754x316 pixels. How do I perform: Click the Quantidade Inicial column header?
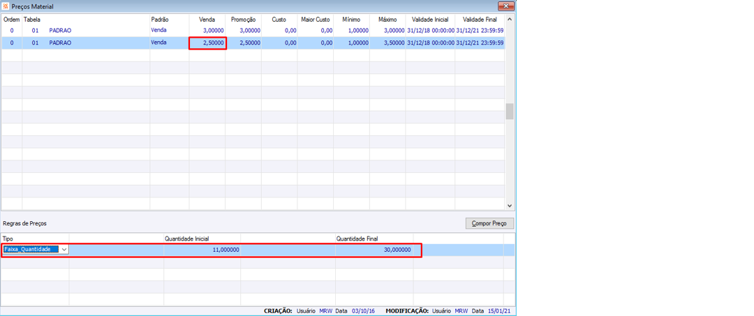pos(202,238)
